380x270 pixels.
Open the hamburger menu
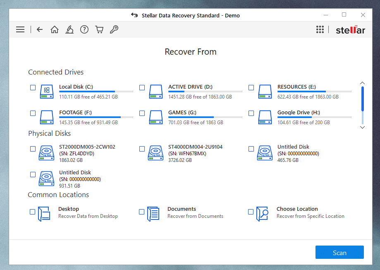(x=20, y=29)
